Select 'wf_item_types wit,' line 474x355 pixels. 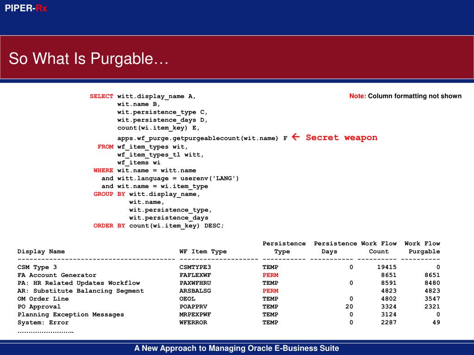pyautogui.click(x=153, y=147)
